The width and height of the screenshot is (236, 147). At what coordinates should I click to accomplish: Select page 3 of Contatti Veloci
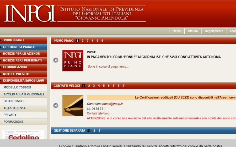coord(94,86)
